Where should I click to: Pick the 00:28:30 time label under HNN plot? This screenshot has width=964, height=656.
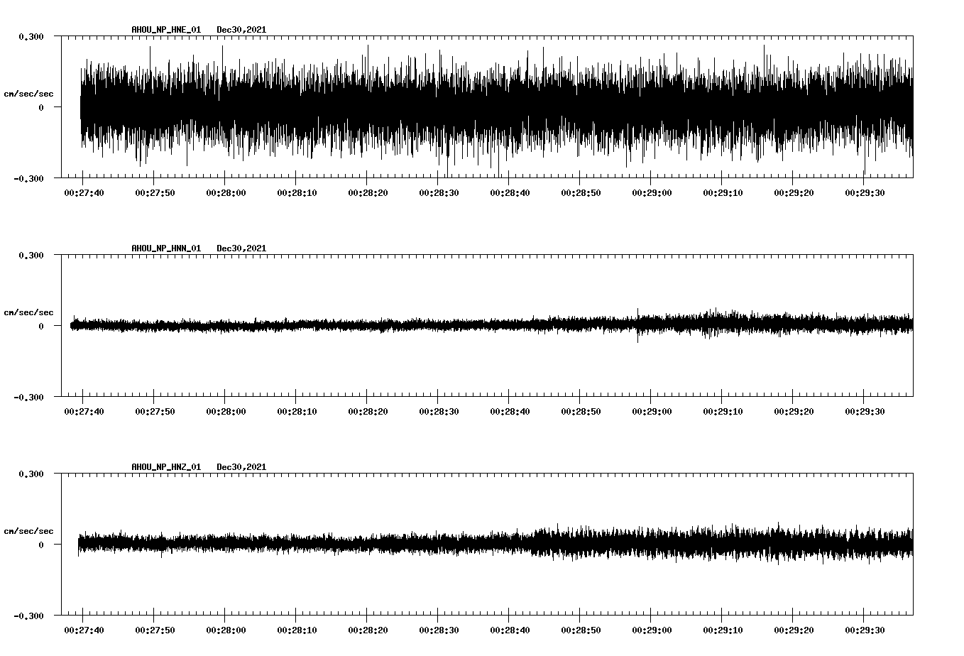[x=439, y=411]
